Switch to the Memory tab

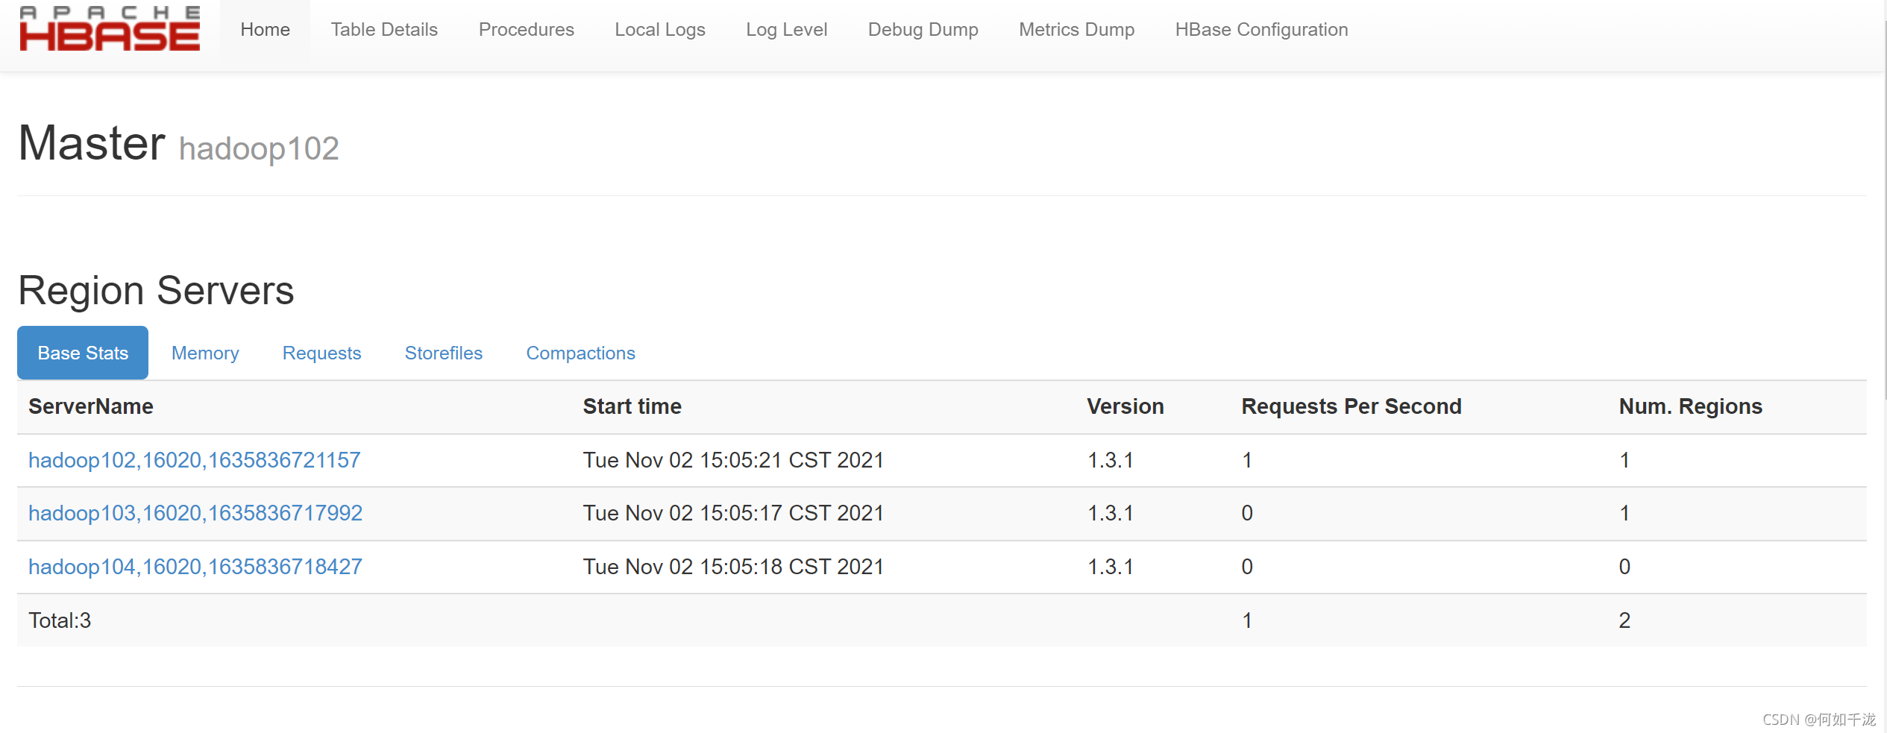pyautogui.click(x=205, y=353)
